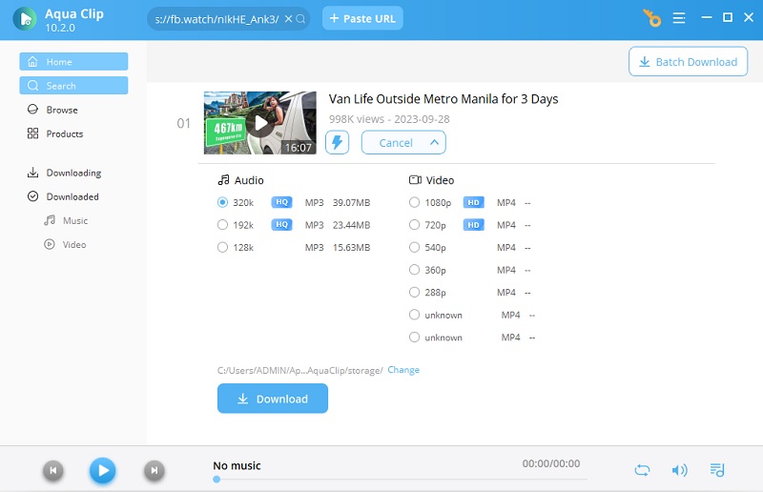Image resolution: width=763 pixels, height=492 pixels.
Task: Click the 998K views date text
Action: [x=389, y=119]
